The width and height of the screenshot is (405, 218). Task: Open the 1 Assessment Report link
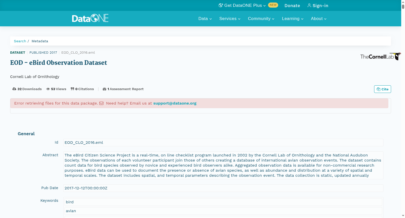123,89
